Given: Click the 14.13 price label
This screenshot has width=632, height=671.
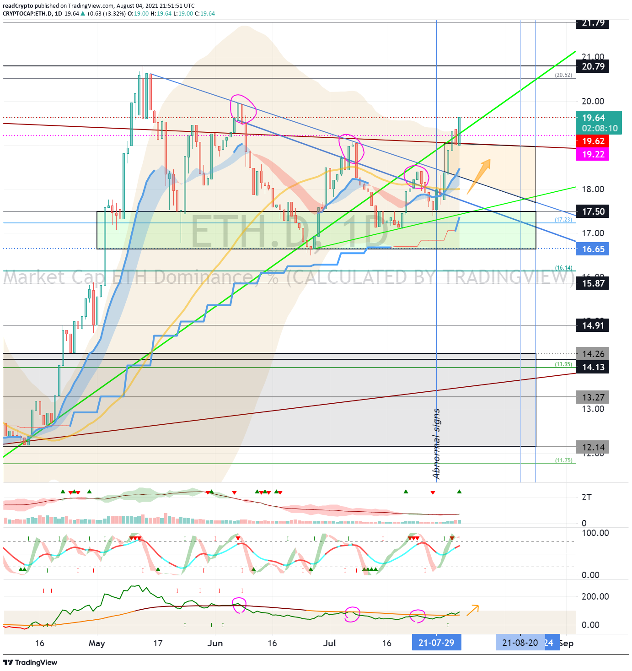Looking at the screenshot, I should pos(593,367).
